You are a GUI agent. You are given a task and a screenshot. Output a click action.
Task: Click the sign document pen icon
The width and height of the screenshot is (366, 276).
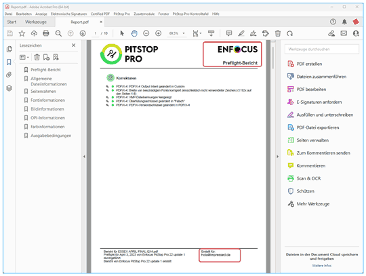point(253,33)
